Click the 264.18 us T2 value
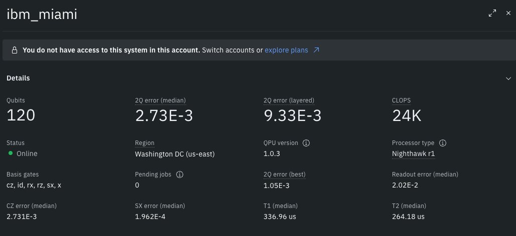516x236 pixels. [x=408, y=216]
